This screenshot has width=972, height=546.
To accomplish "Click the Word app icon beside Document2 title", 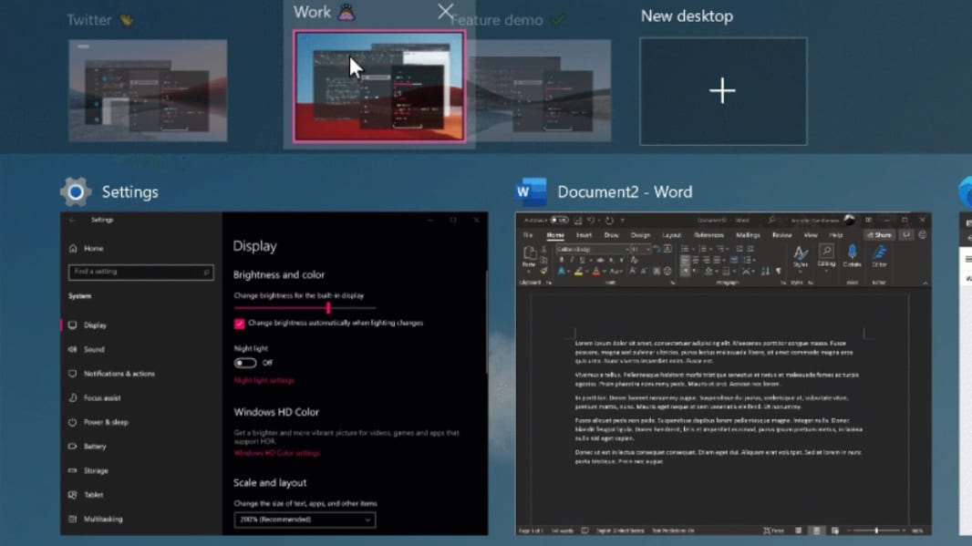I will click(530, 192).
